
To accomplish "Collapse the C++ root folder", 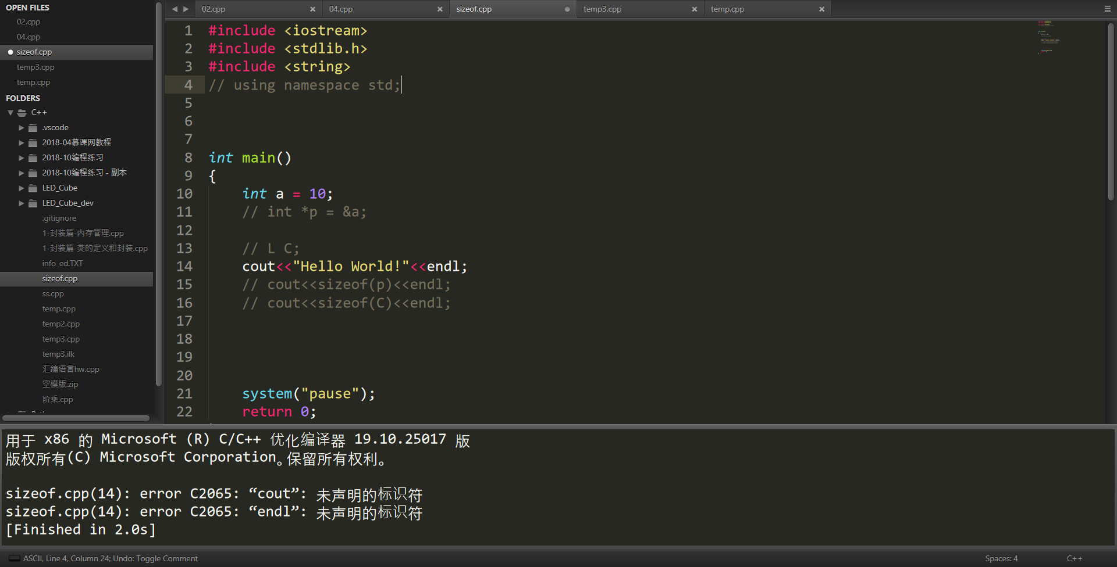I will pos(10,113).
